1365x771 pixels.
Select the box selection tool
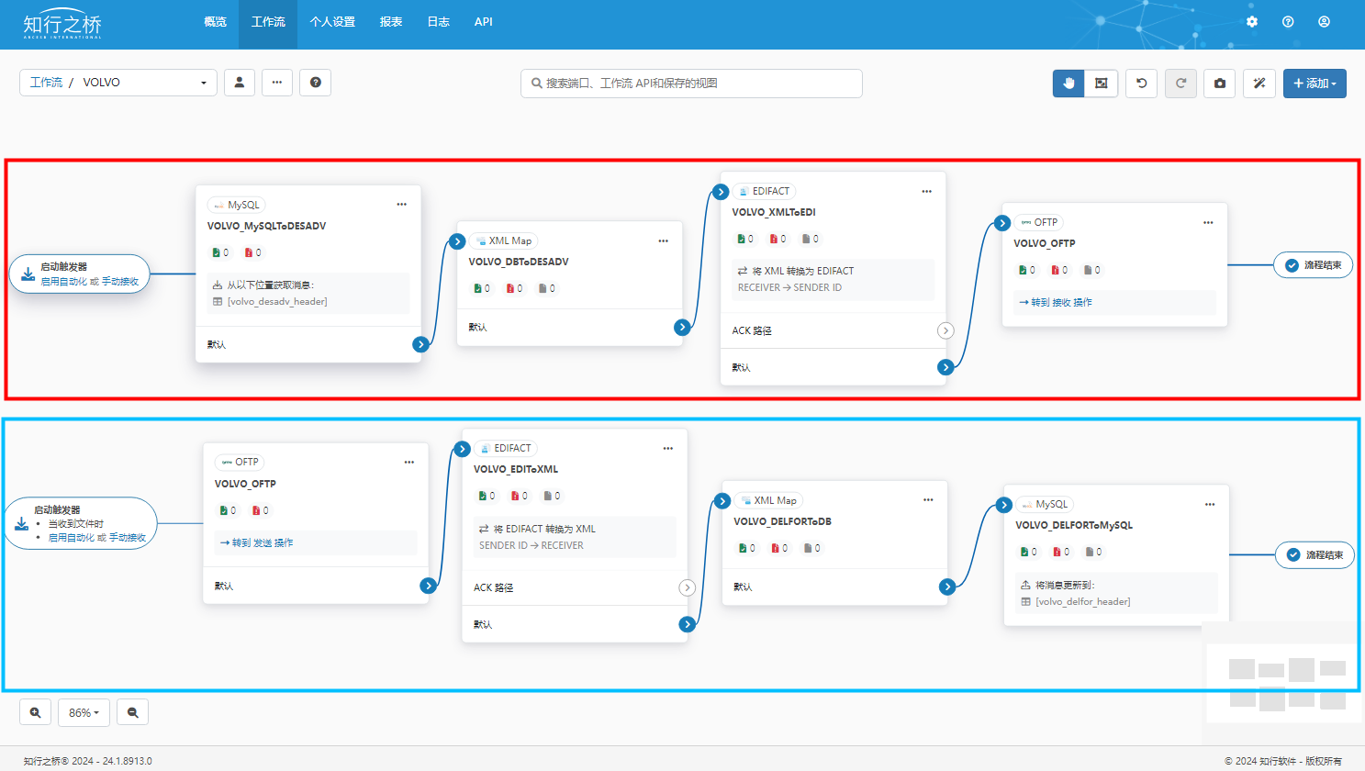click(x=1101, y=84)
